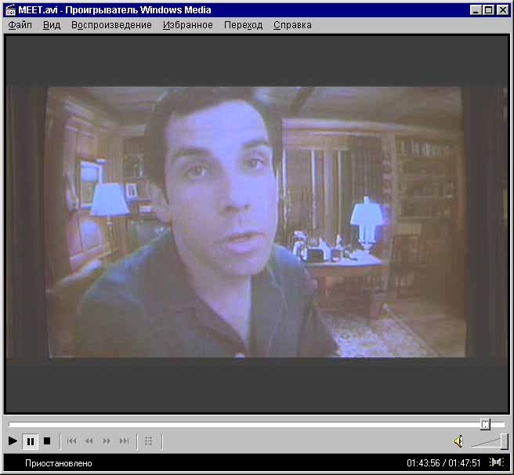The height and width of the screenshot is (475, 514).
Task: Mute sound via the speaker icon
Action: tap(459, 441)
